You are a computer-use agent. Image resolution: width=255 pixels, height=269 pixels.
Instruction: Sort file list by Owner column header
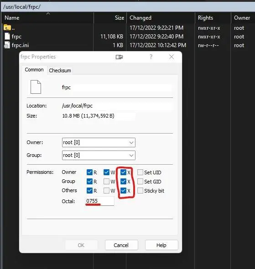tap(243, 18)
